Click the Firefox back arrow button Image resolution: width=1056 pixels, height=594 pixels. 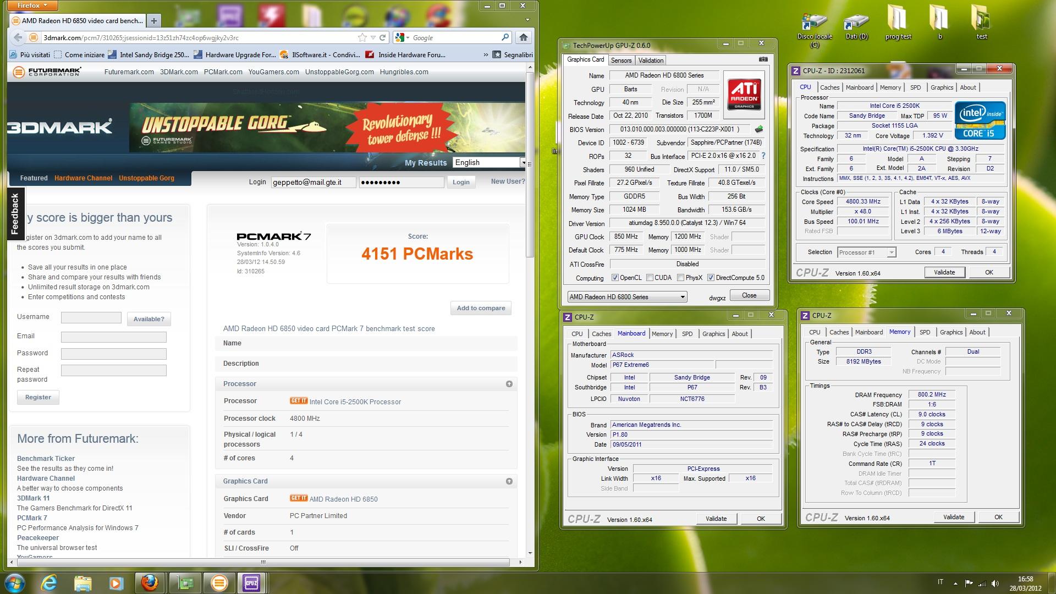pyautogui.click(x=18, y=37)
